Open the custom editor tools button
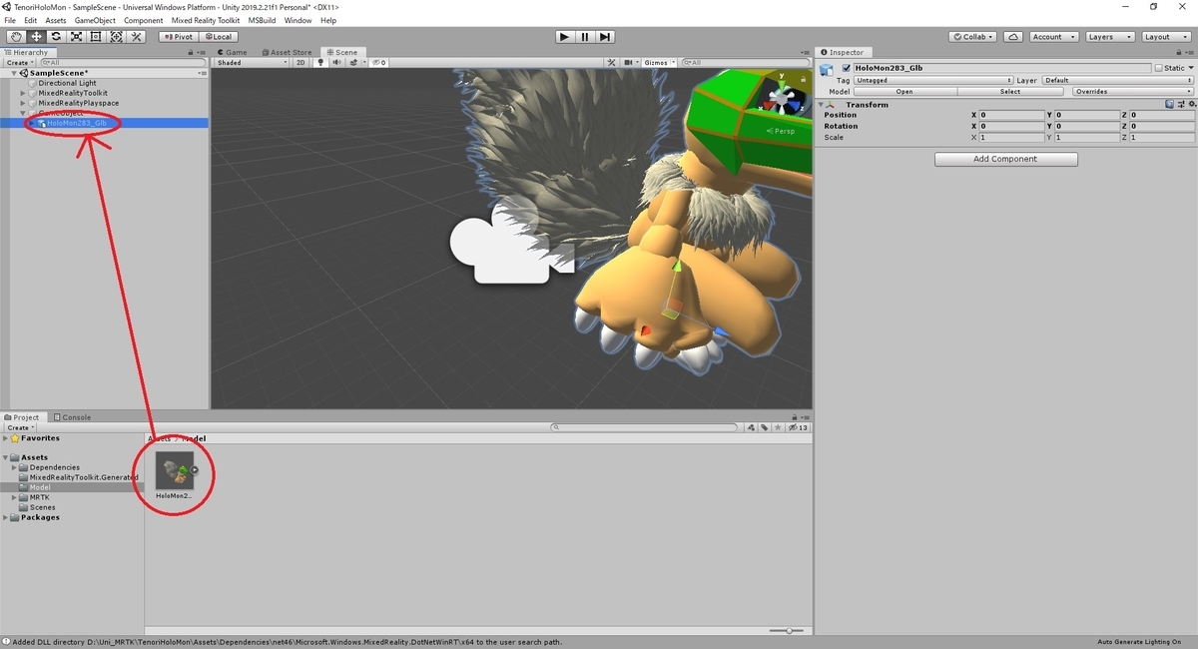1198x649 pixels. (x=137, y=37)
